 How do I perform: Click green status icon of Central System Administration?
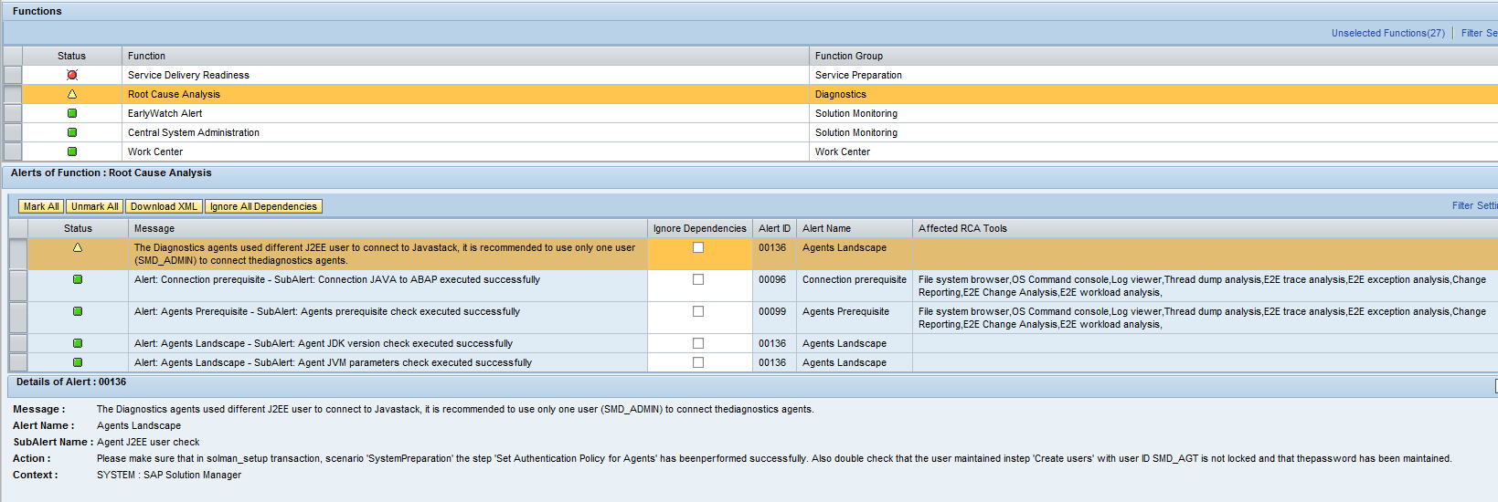[72, 132]
